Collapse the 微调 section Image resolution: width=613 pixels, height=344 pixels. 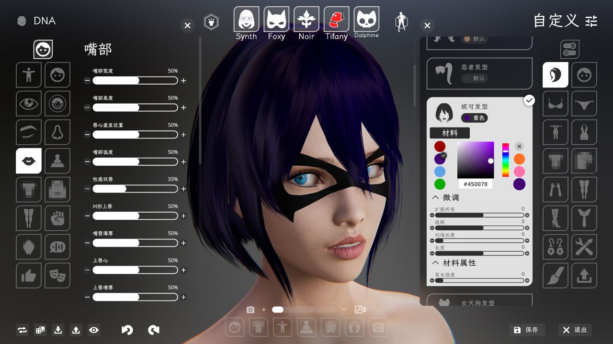436,197
